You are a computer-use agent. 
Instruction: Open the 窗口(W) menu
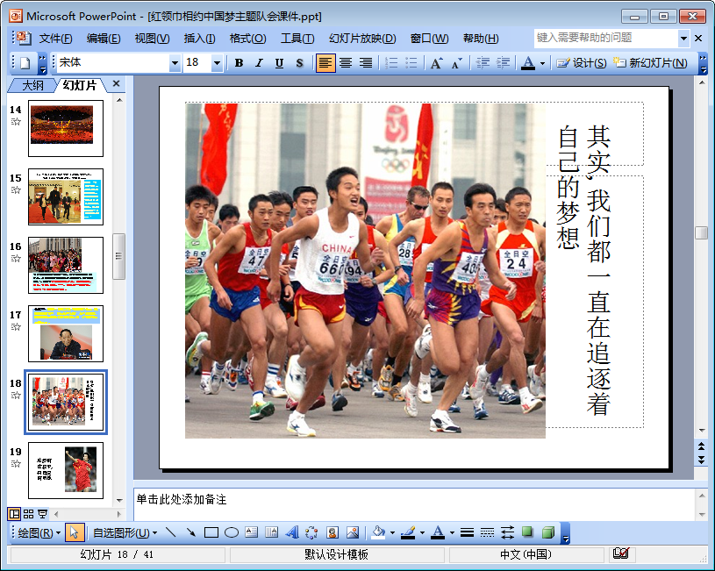click(429, 39)
